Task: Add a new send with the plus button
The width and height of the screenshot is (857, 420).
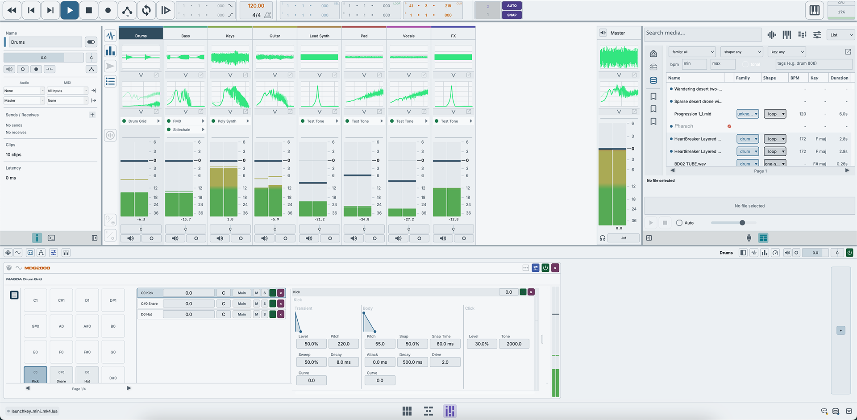Action: point(92,115)
